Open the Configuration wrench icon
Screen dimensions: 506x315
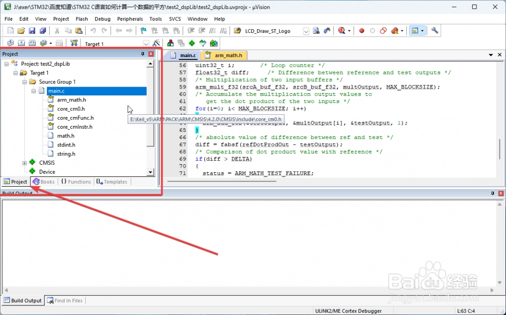[435, 31]
